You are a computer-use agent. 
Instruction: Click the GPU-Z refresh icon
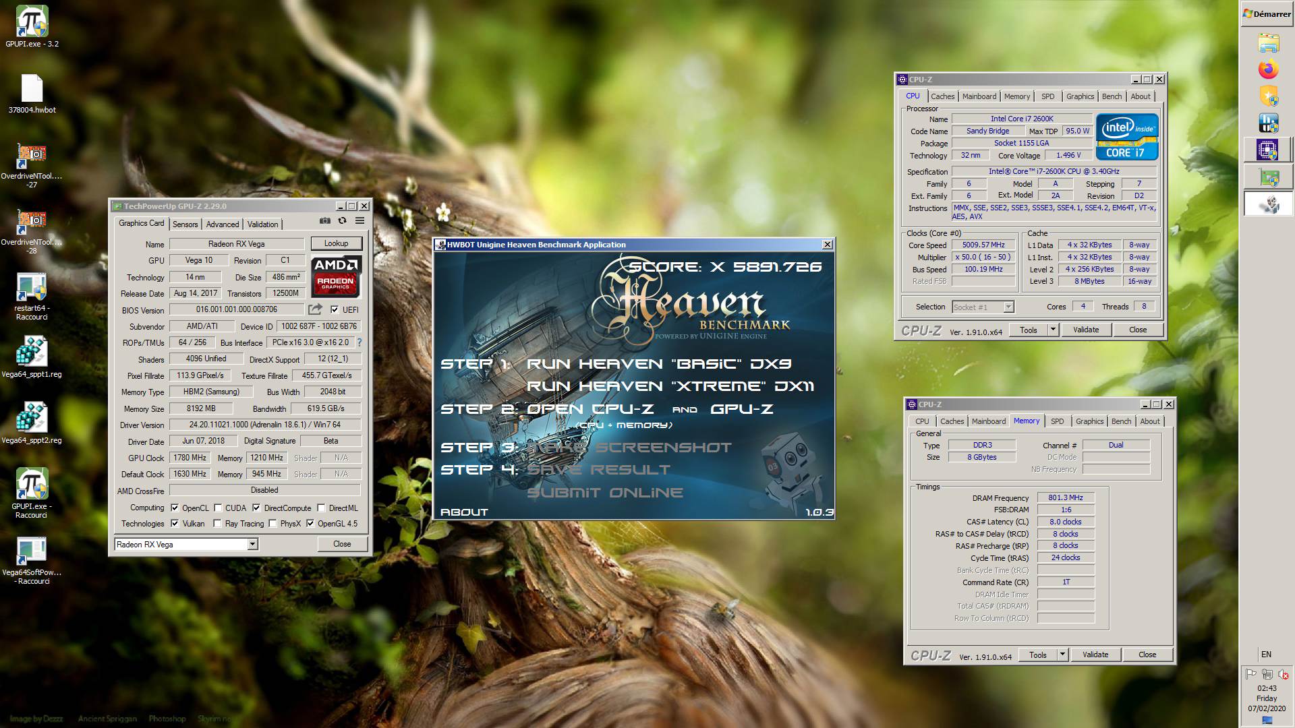[x=342, y=220]
